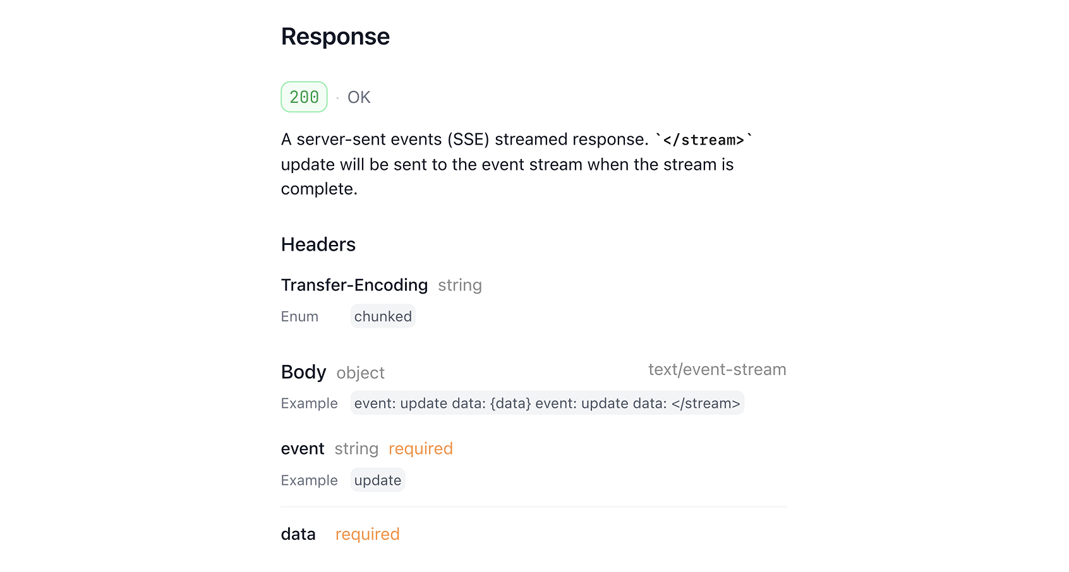The width and height of the screenshot is (1069, 572).
Task: Select the Body example event stream chip
Action: [547, 403]
